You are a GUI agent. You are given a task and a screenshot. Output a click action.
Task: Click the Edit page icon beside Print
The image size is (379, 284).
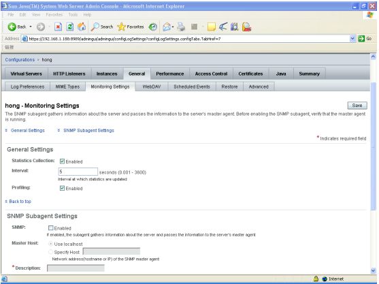pos(194,27)
